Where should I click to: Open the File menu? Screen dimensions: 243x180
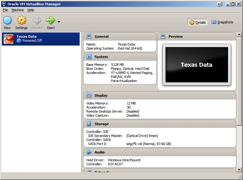click(5, 10)
